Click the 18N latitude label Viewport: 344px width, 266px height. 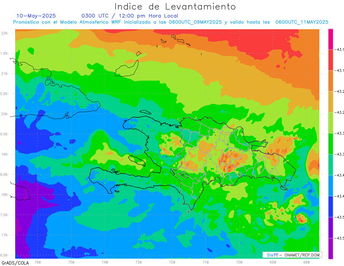[5, 195]
